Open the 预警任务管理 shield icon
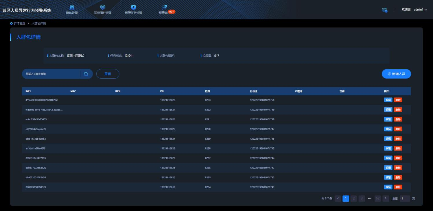Image resolution: width=433 pixels, height=211 pixels. click(133, 7)
